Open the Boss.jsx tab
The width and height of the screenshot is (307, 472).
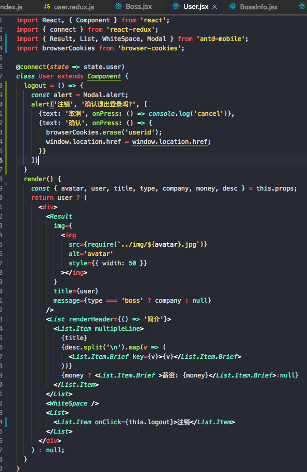(x=139, y=7)
